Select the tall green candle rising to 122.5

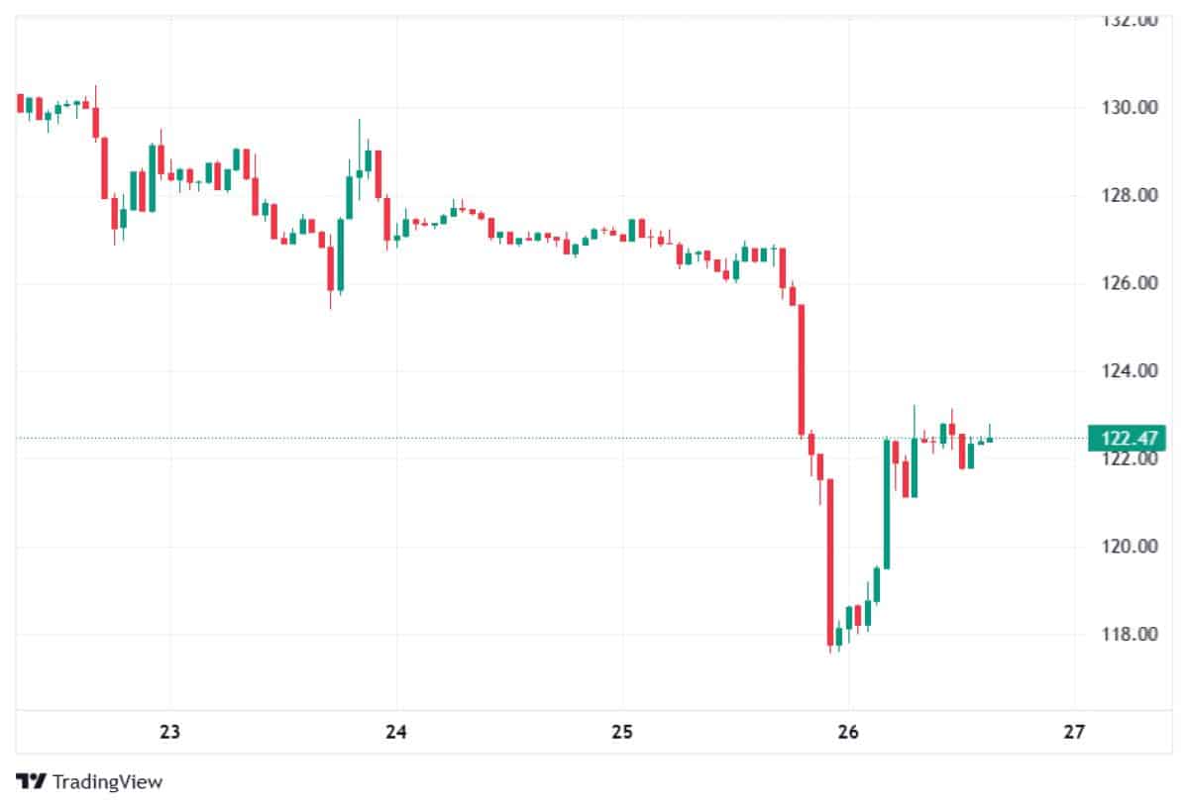tap(887, 503)
